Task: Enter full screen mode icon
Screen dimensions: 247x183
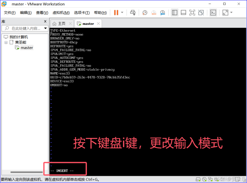Action: [x=192, y=13]
